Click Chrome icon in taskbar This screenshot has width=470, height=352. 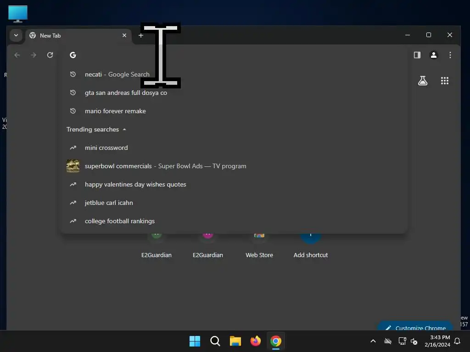[x=276, y=341]
